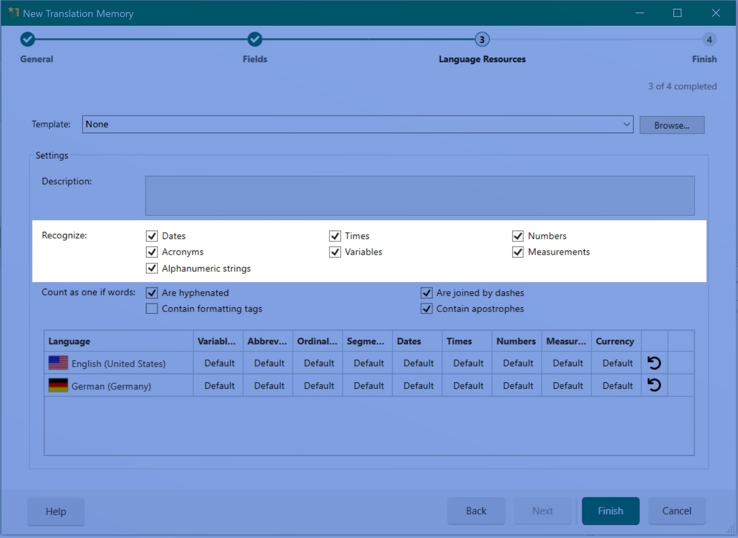Reset German (Germany) language resources icon
738x538 pixels.
pos(654,385)
